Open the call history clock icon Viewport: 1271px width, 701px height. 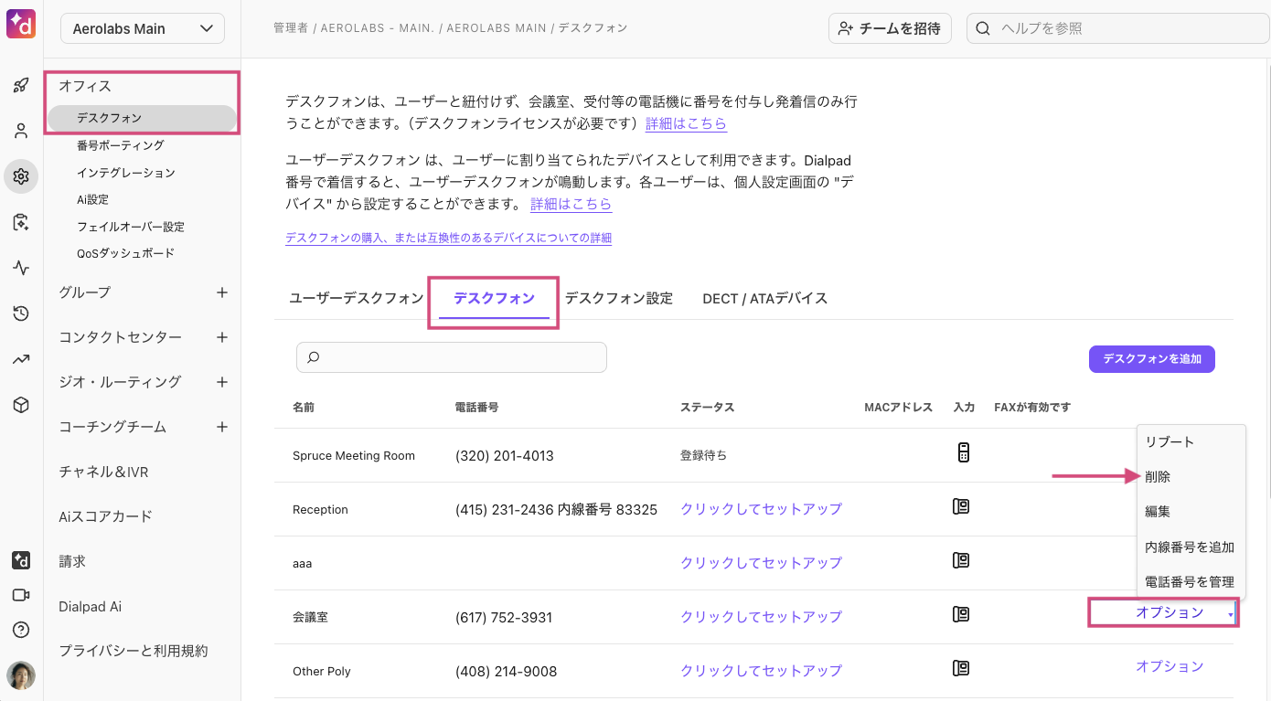pos(21,313)
